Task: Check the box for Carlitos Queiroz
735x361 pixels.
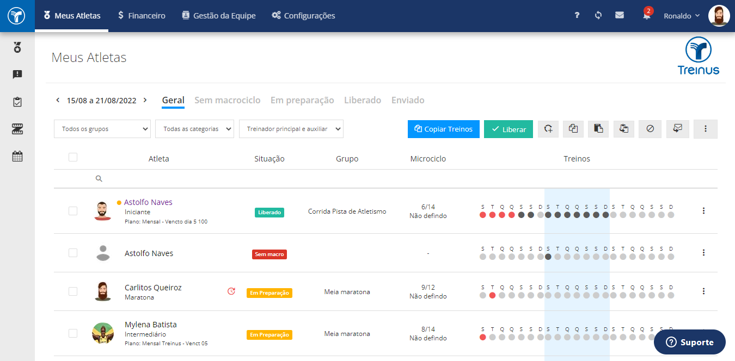Action: coord(73,291)
